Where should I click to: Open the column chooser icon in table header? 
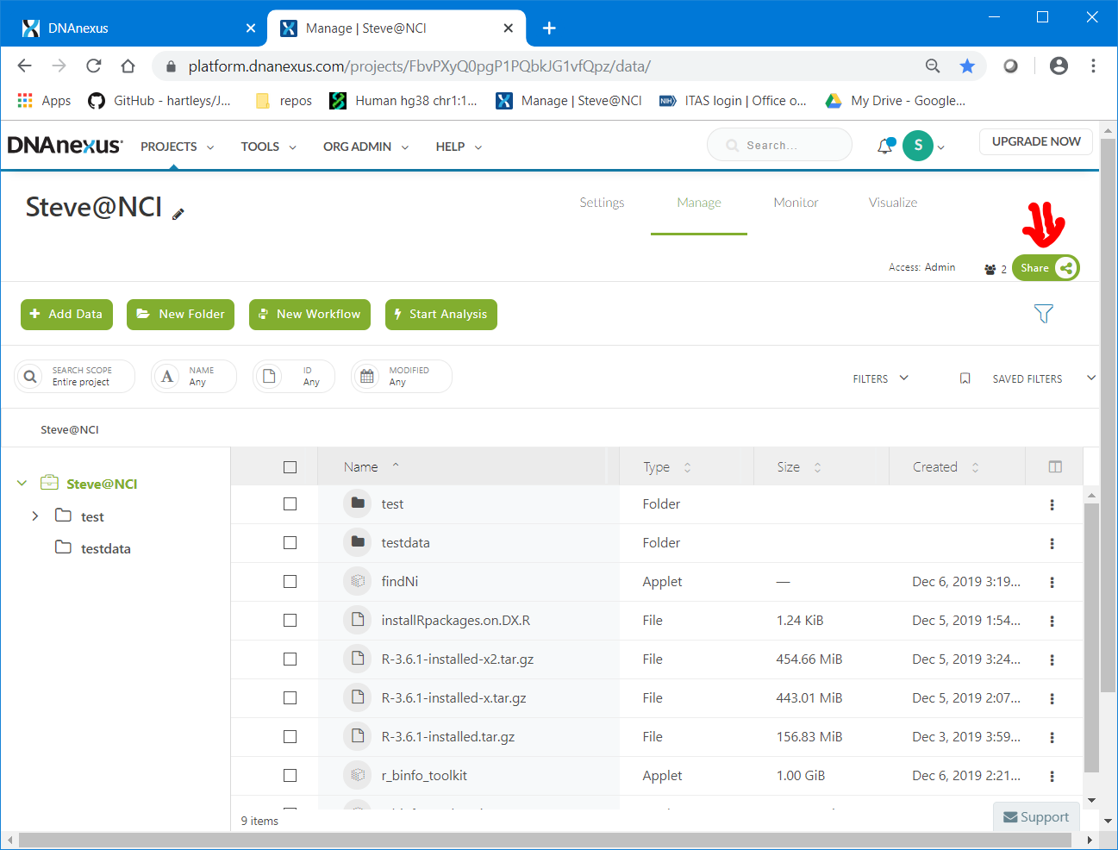point(1054,466)
